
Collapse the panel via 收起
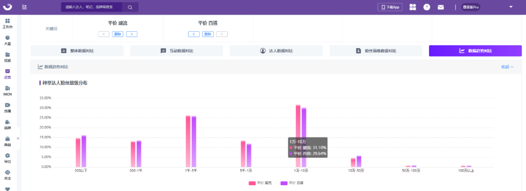click(507, 67)
